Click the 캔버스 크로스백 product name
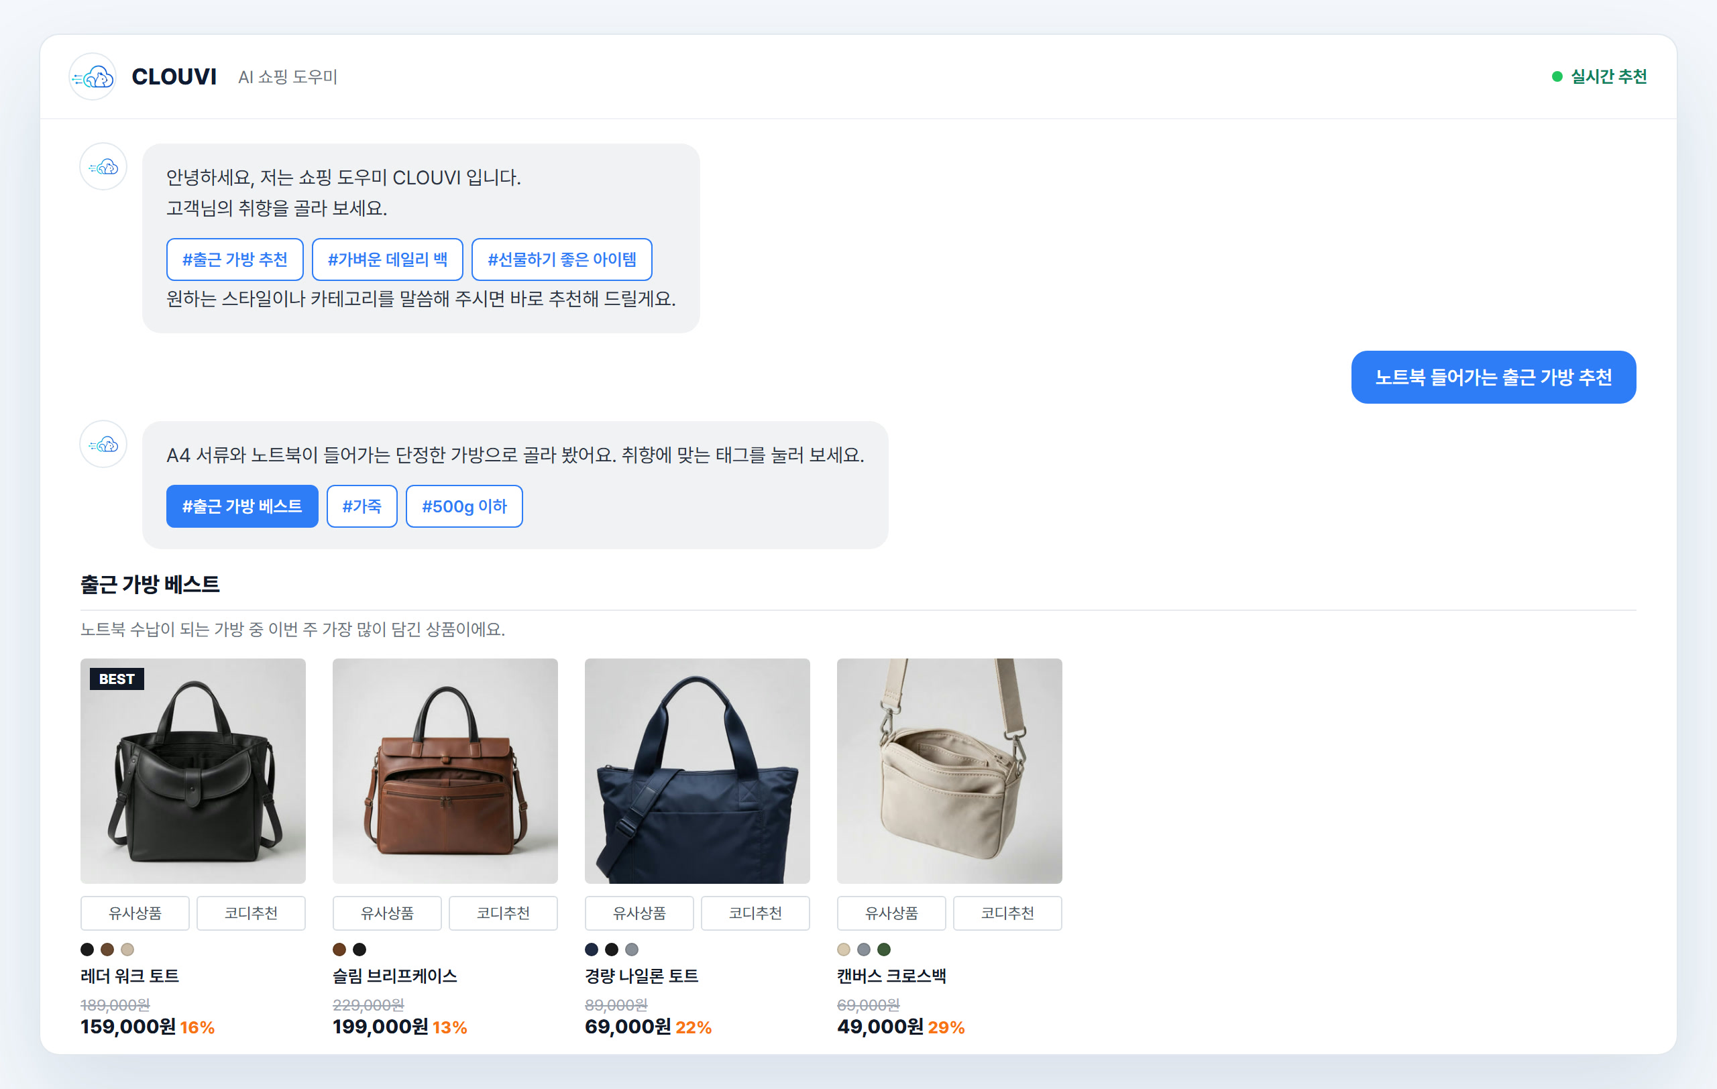Image resolution: width=1717 pixels, height=1089 pixels. pyautogui.click(x=891, y=976)
